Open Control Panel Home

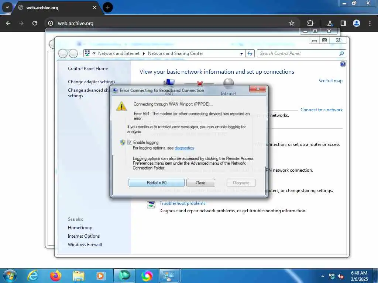pos(88,69)
